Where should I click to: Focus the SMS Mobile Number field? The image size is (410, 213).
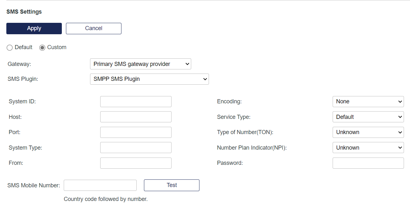click(100, 185)
